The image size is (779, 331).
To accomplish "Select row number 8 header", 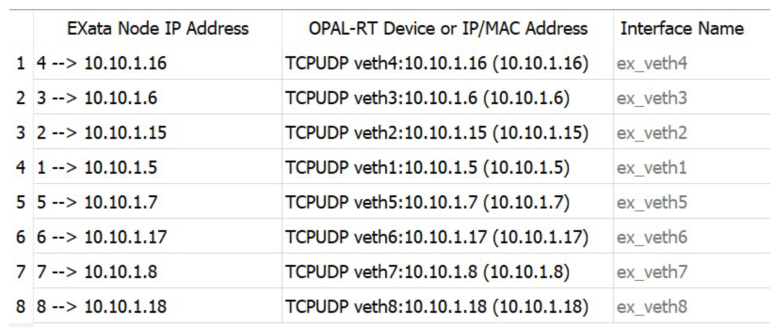I will tap(21, 306).
